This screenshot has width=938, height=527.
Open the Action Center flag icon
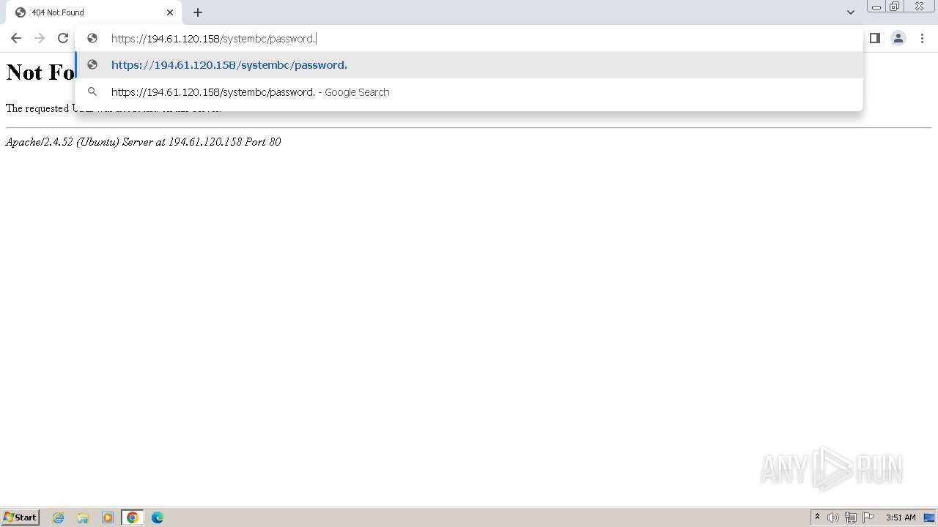868,517
